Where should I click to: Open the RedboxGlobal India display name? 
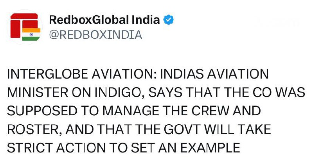tap(104, 20)
